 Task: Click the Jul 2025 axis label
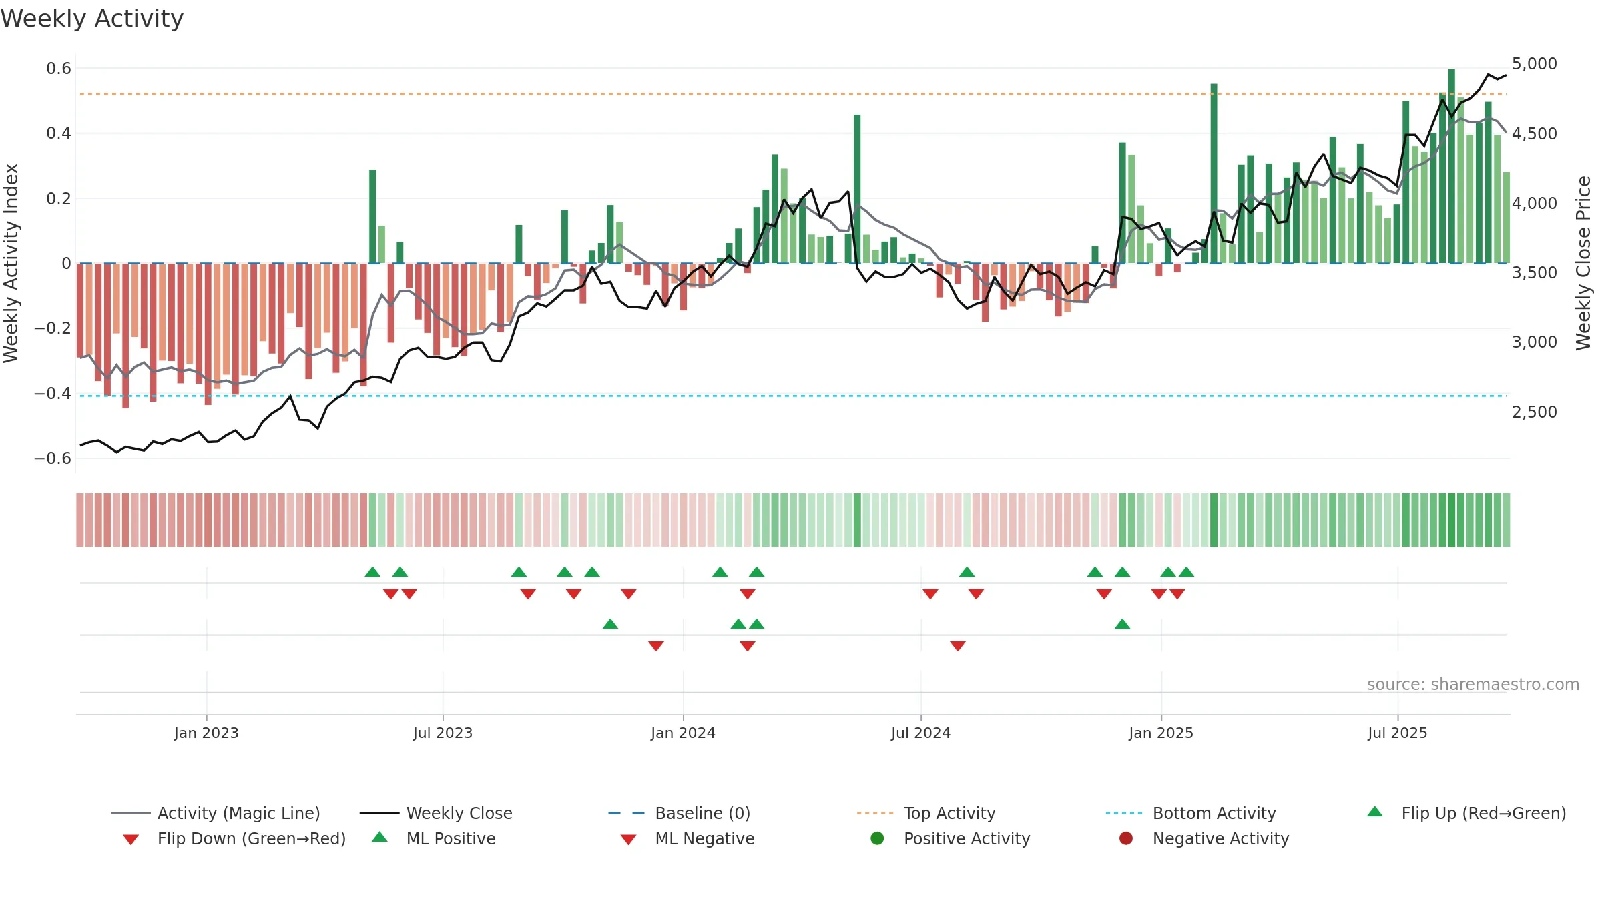1397,733
